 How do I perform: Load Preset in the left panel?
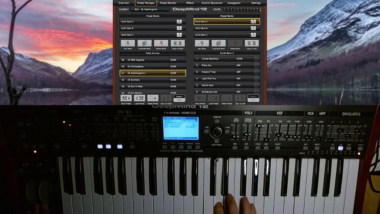click(x=140, y=98)
